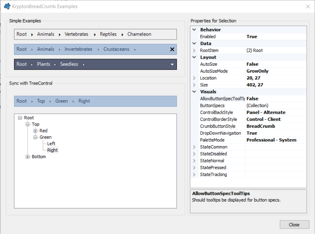
Task: Collapse the Visuals property category
Action: tap(194, 92)
